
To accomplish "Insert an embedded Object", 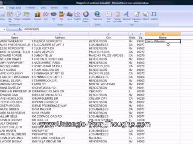I will point(146,16).
